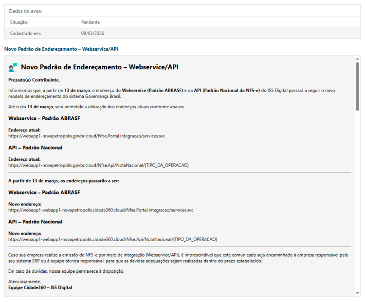Click the large bold notice title in message body
The image size is (365, 302).
100,67
